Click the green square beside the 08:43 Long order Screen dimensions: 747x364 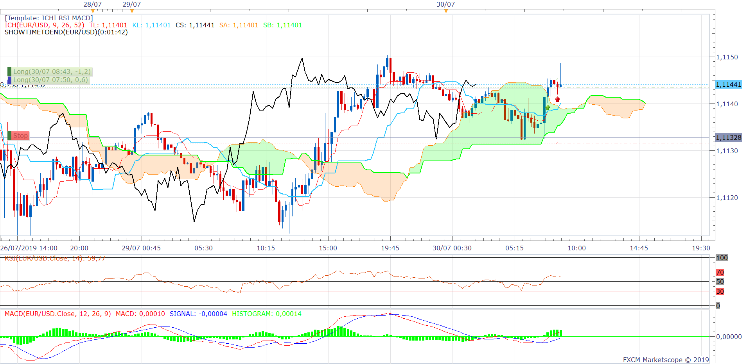point(9,71)
